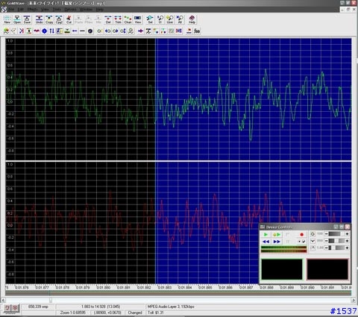Screen dimensions: 358x317
Task: Increase volume with the top plus button
Action: (347, 234)
